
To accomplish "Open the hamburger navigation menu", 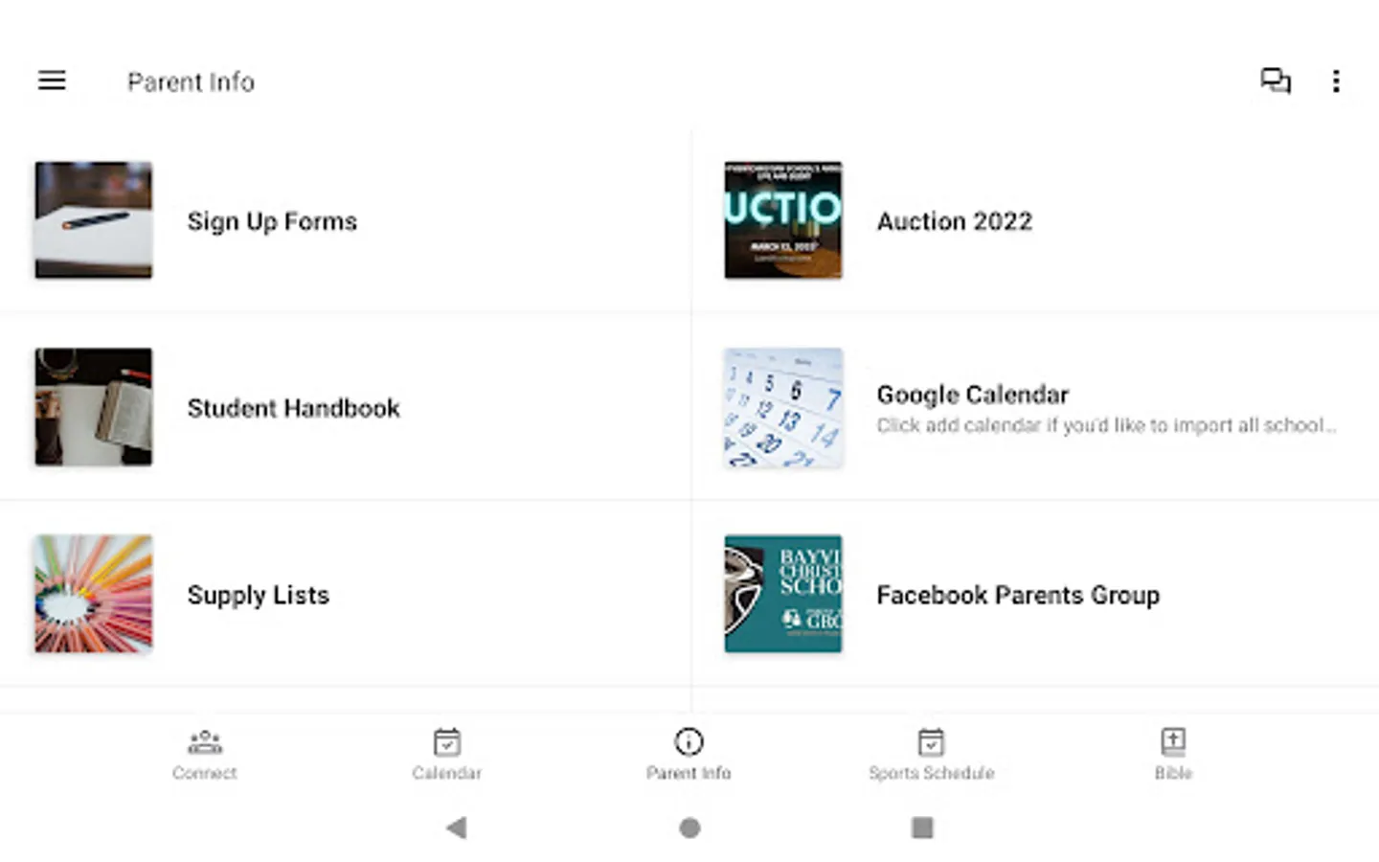I will tap(52, 80).
